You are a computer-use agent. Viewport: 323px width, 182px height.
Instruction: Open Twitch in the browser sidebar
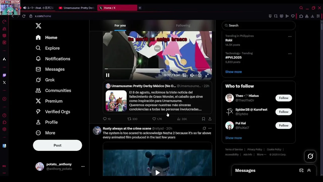[4, 75]
